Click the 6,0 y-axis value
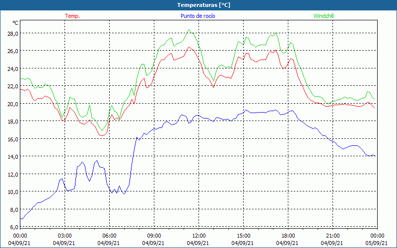The width and height of the screenshot is (397, 248). 14,227
